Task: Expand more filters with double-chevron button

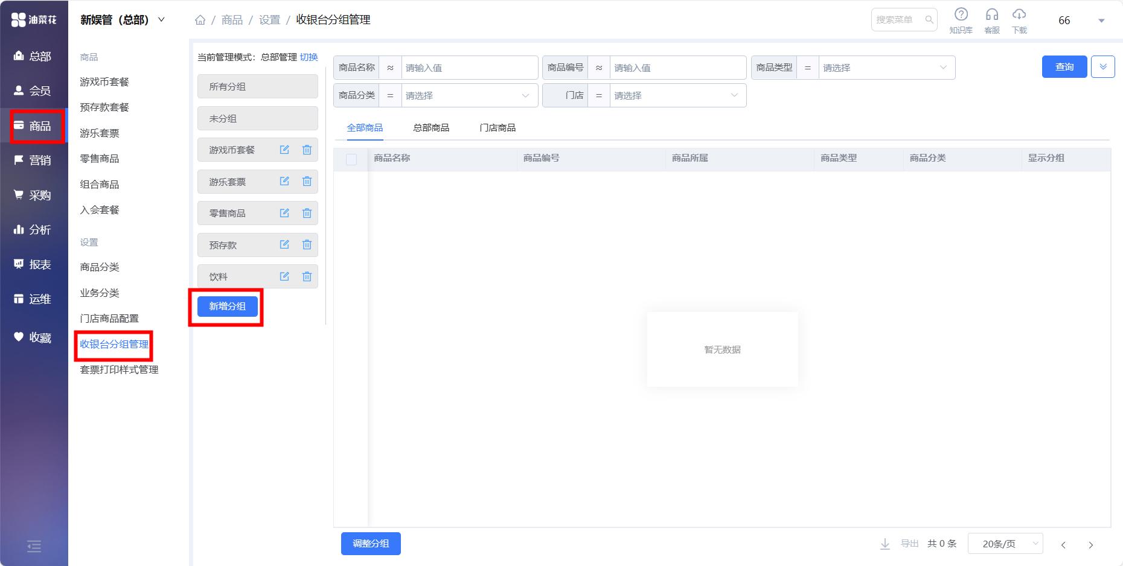Action: coord(1103,67)
